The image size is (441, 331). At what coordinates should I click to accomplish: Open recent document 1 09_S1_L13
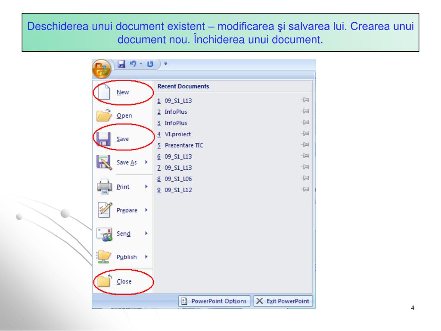[x=174, y=101]
